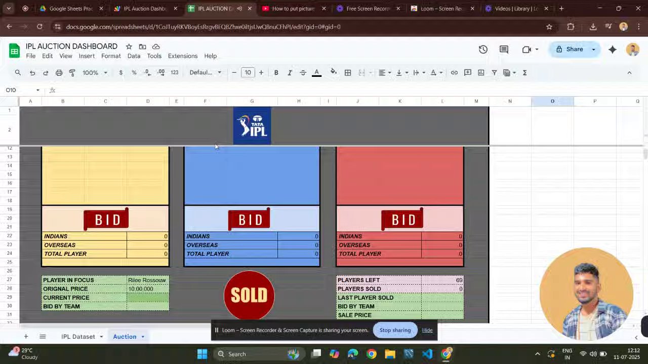The image size is (648, 364).
Task: Expand the name box dropdown
Action: (37, 90)
